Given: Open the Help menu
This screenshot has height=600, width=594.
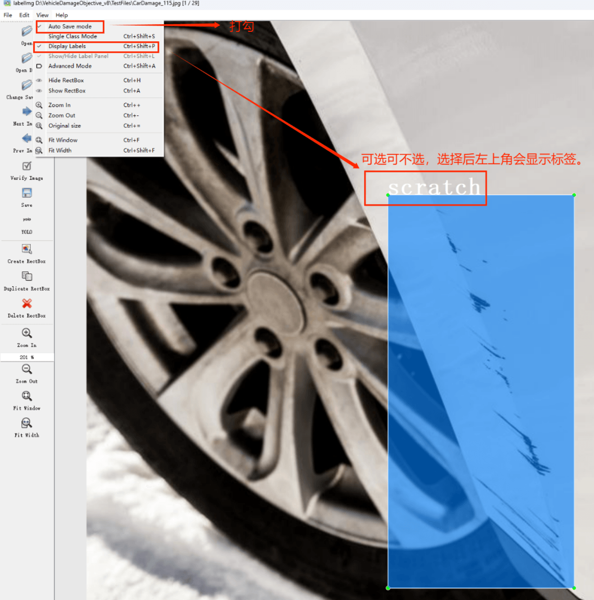Looking at the screenshot, I should pos(62,15).
